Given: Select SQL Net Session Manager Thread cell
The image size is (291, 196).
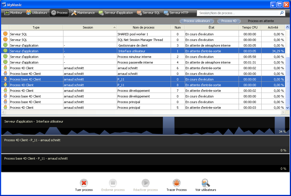Looking at the screenshot, I should pos(144,40).
